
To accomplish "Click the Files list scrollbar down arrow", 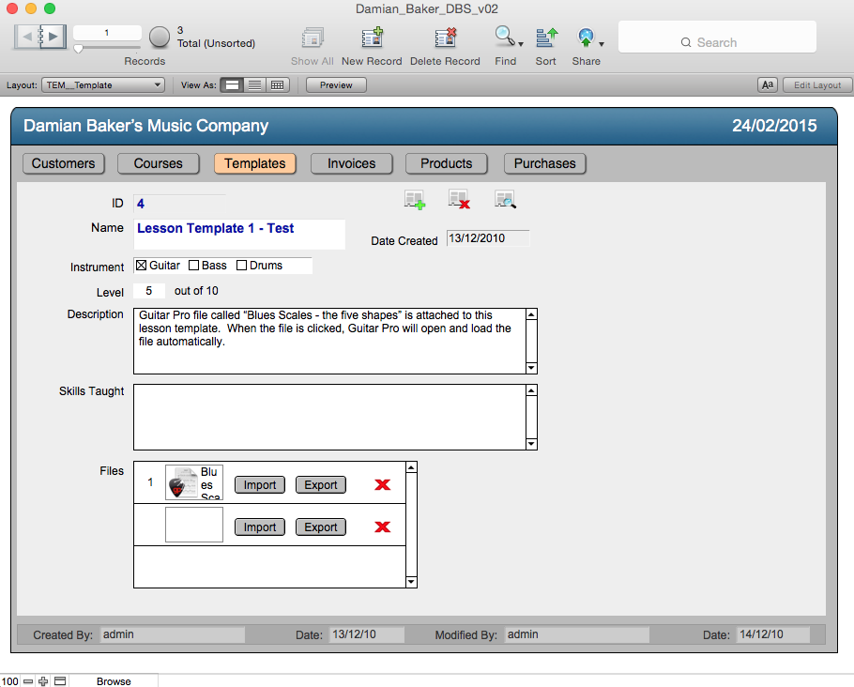I will (x=412, y=582).
